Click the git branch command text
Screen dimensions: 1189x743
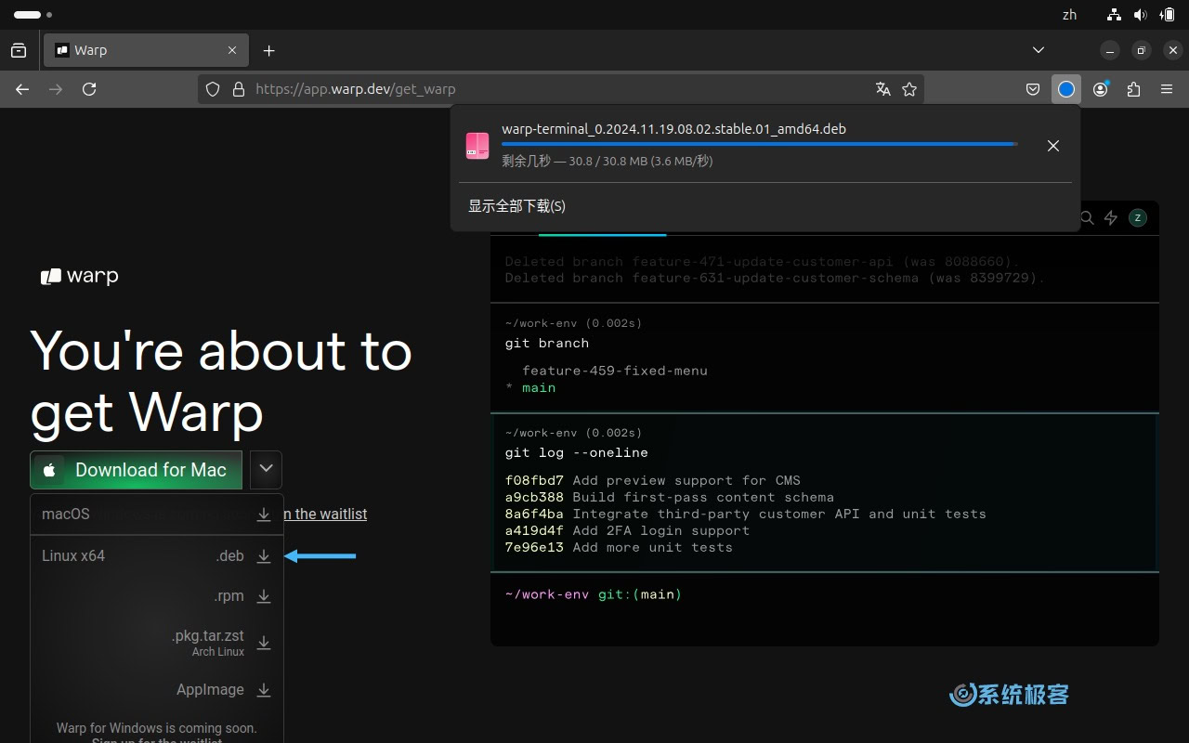(x=546, y=343)
